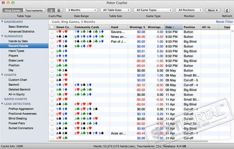
Task: Open Positional Awareness leak detector
Action: (x=22, y=114)
